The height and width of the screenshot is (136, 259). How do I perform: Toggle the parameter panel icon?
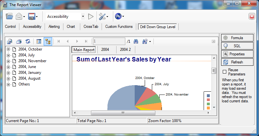39,41
